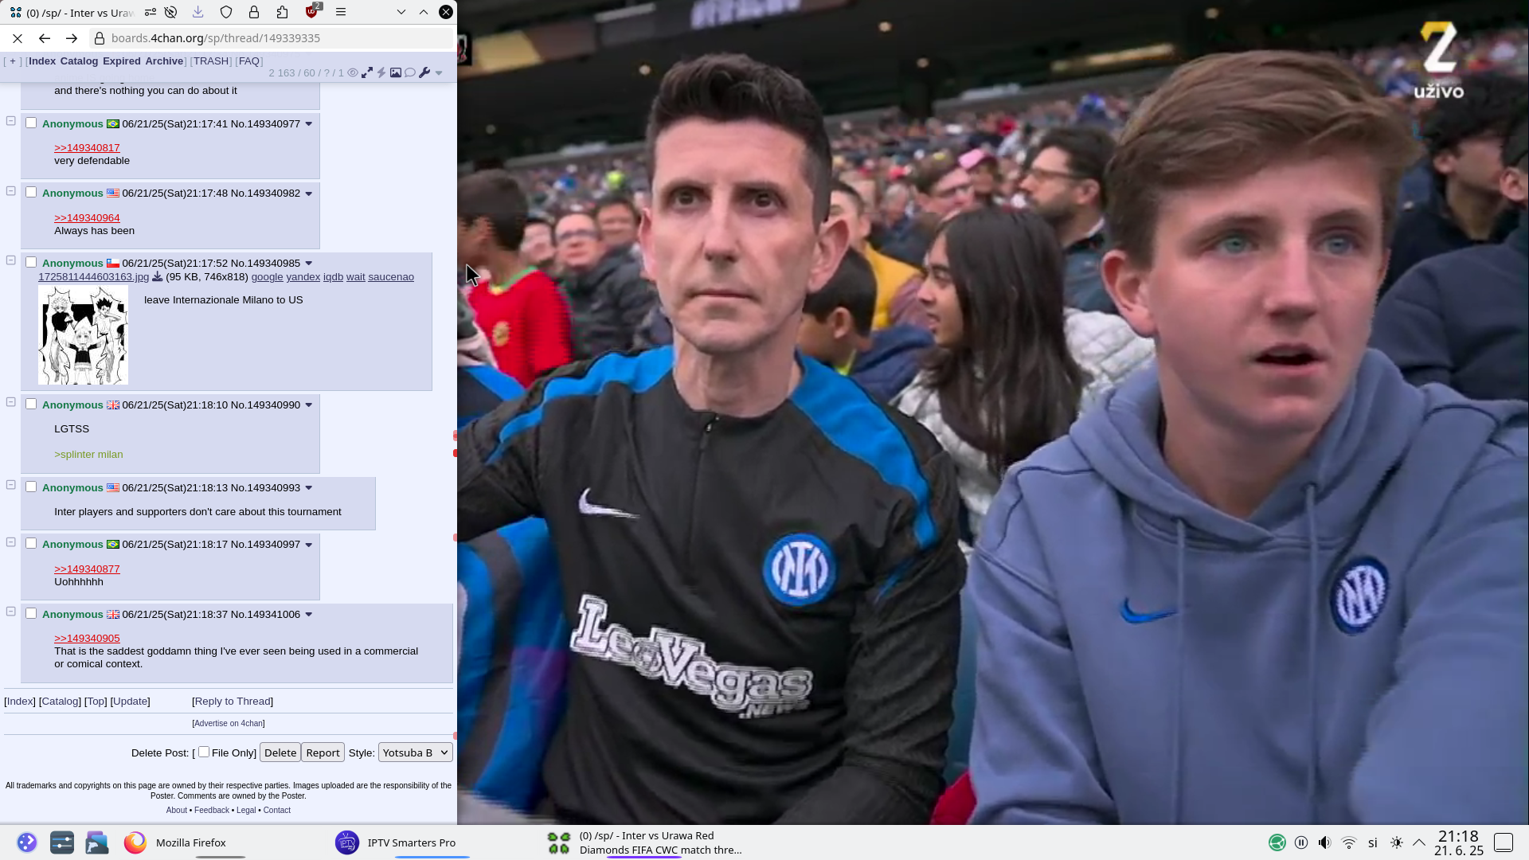Open the Expired link in the top navigation

click(121, 61)
